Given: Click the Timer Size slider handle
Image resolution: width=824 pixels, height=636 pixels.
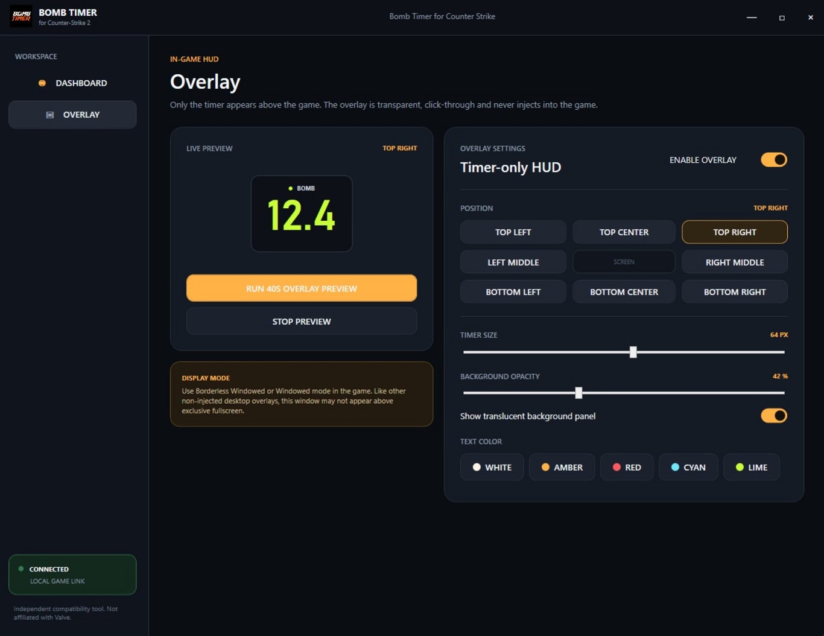Looking at the screenshot, I should point(633,352).
